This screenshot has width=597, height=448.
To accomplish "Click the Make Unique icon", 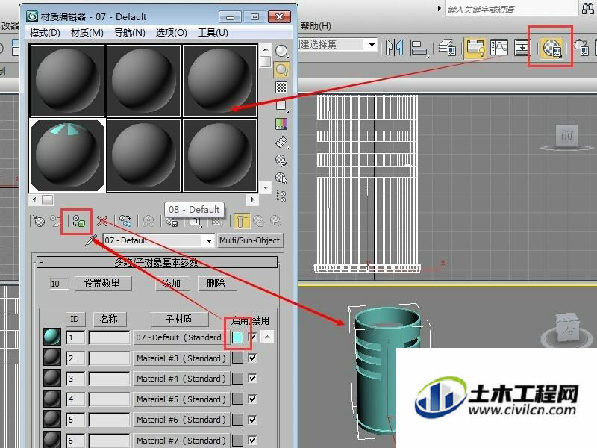I will pyautogui.click(x=148, y=221).
